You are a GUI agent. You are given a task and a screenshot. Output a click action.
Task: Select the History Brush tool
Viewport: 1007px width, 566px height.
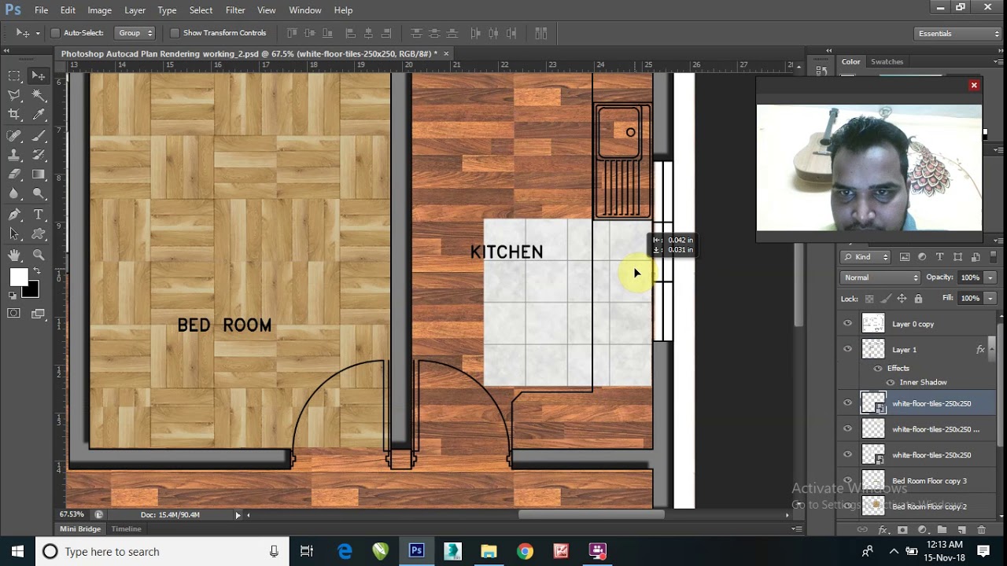click(39, 155)
